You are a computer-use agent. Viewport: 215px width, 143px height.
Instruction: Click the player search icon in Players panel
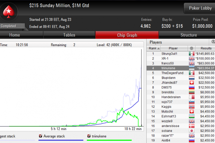[x=213, y=42]
